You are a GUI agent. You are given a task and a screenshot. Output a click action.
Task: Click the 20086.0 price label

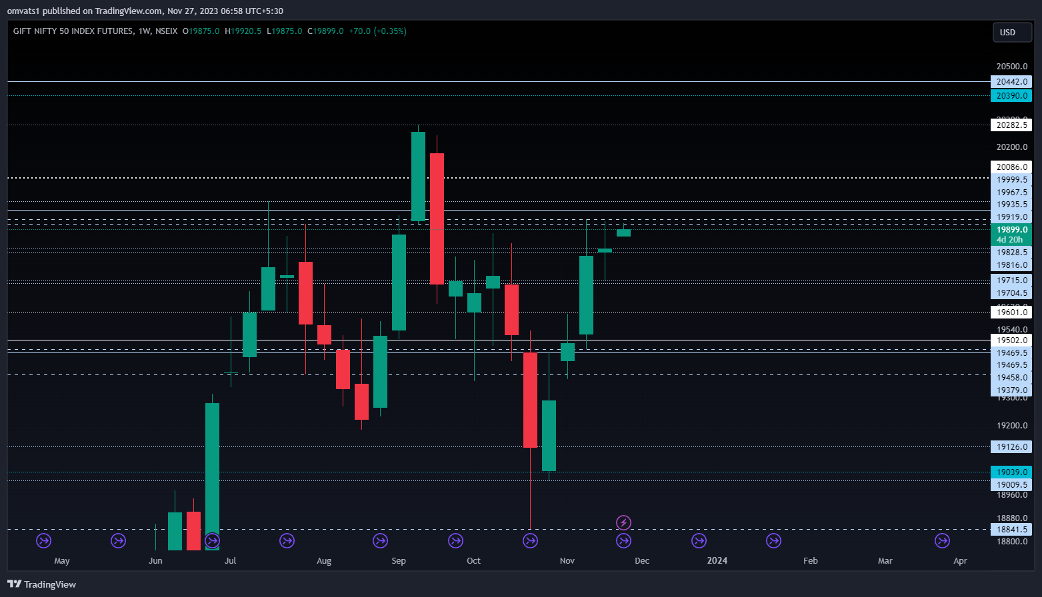click(1011, 167)
